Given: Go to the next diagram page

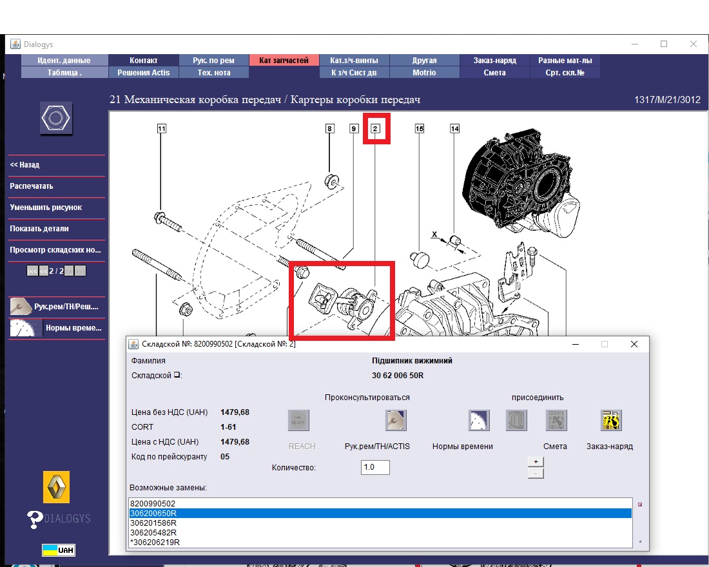Looking at the screenshot, I should pyautogui.click(x=69, y=271).
